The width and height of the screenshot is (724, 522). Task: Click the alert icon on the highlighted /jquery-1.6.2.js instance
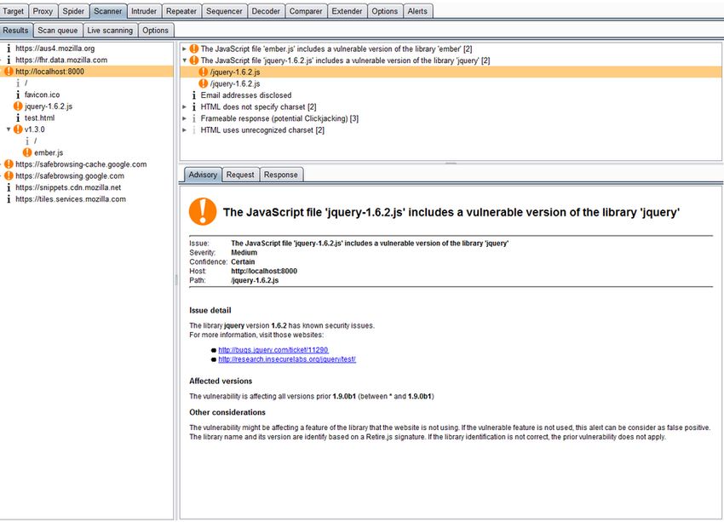(x=204, y=72)
